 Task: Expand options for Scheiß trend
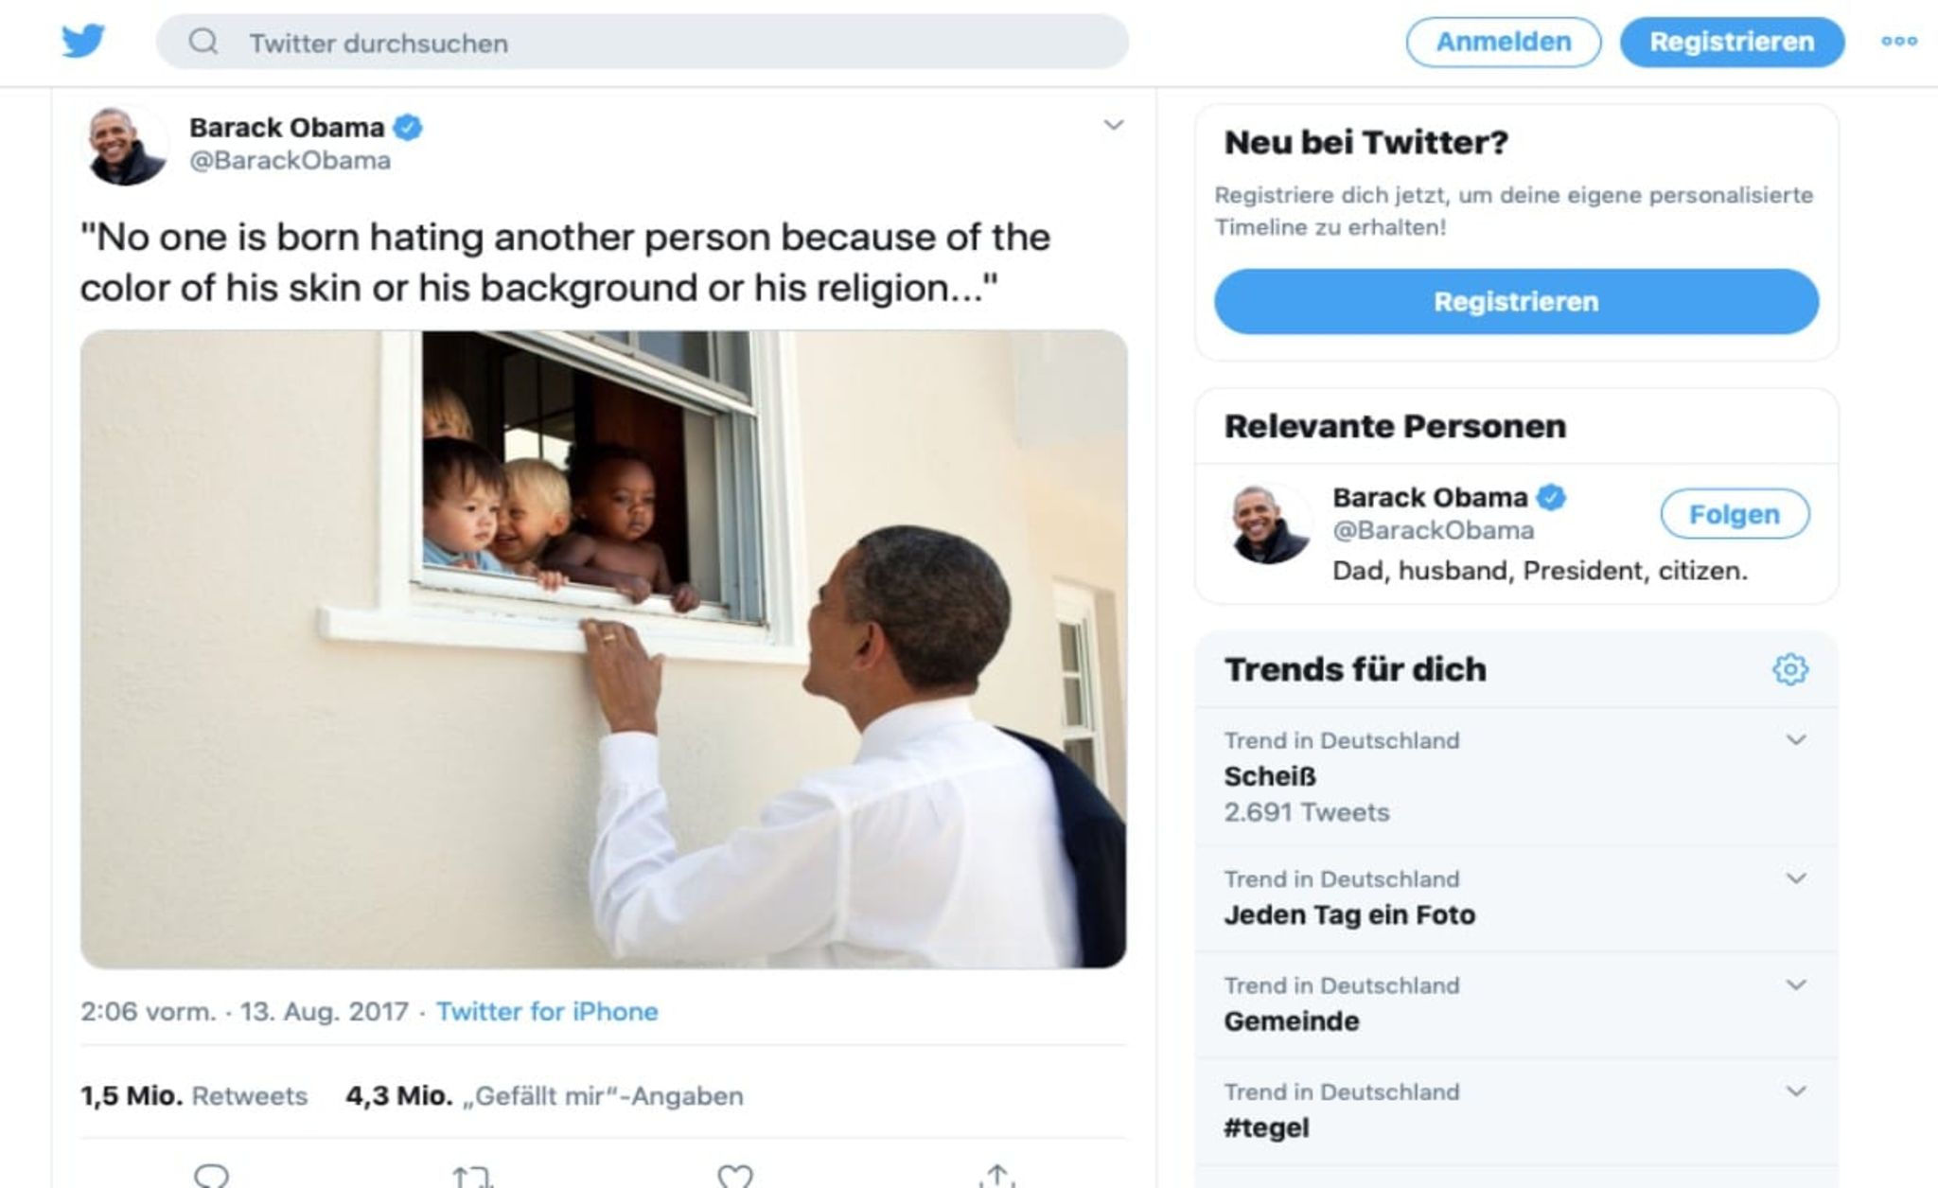(1795, 739)
